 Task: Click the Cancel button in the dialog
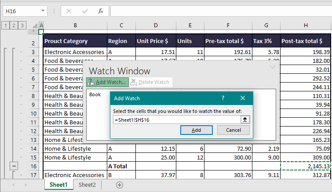point(233,130)
